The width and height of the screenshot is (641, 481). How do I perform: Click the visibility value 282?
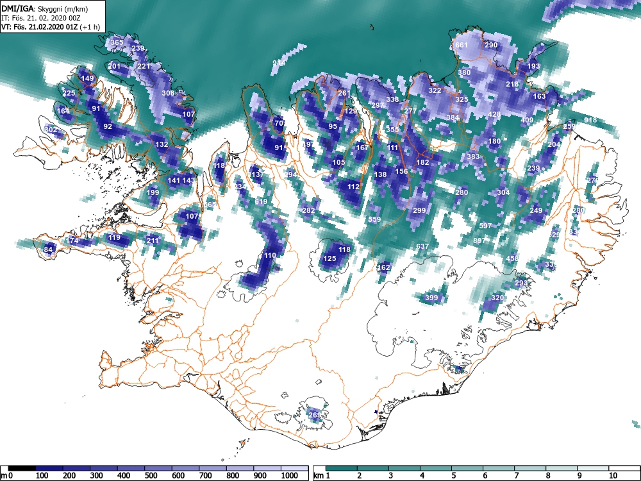coord(308,210)
